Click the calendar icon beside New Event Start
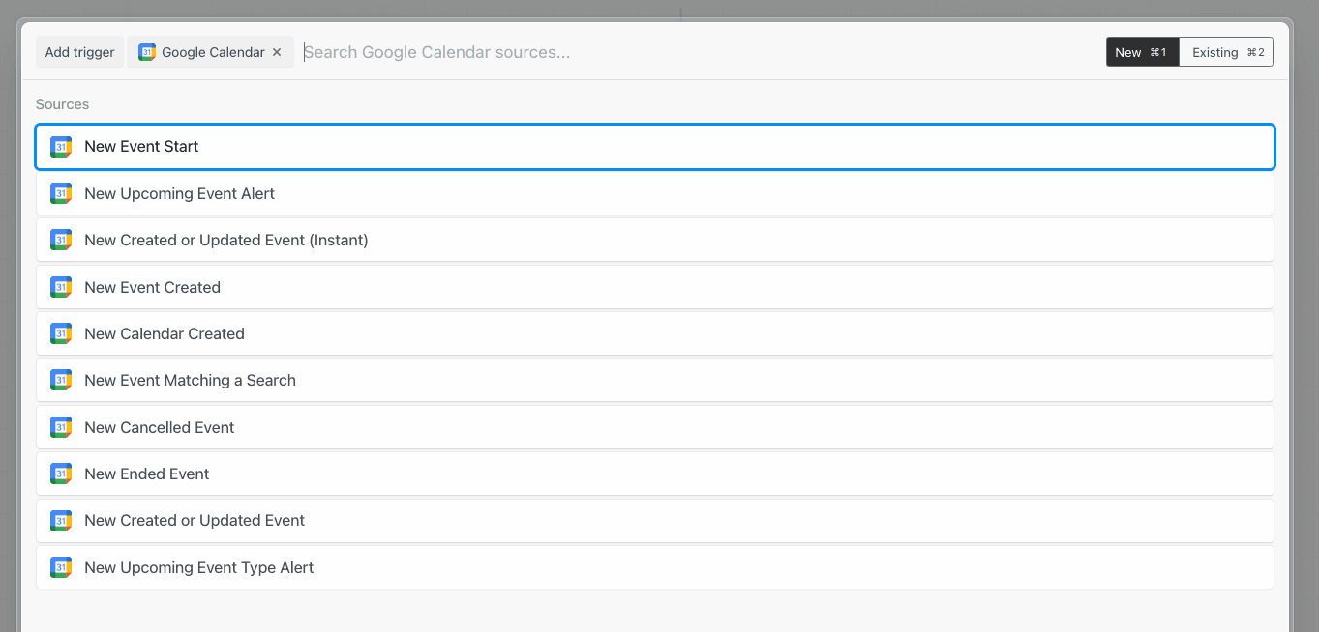1319x632 pixels. tap(61, 147)
